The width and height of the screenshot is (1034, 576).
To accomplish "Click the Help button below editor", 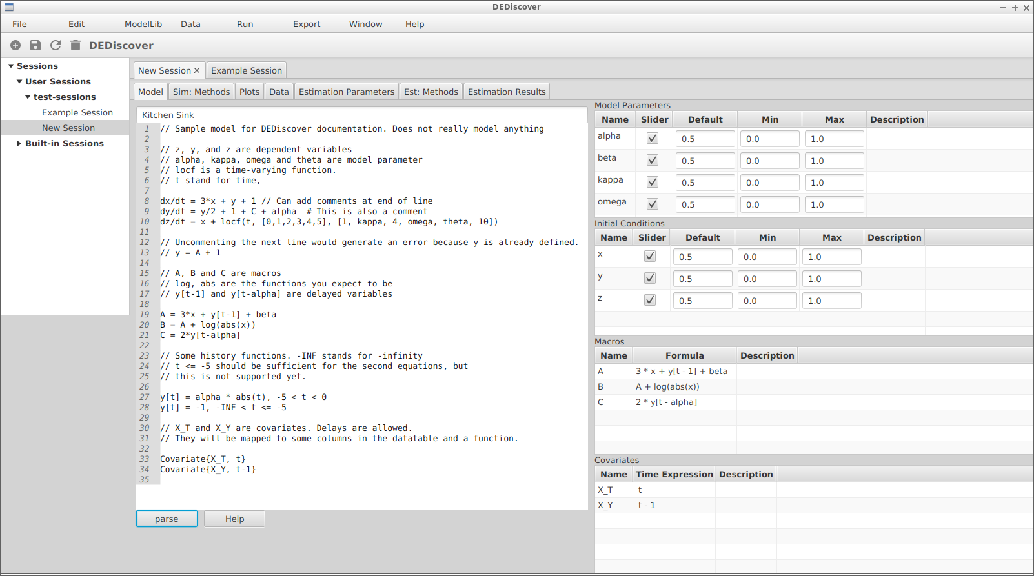I will (234, 519).
